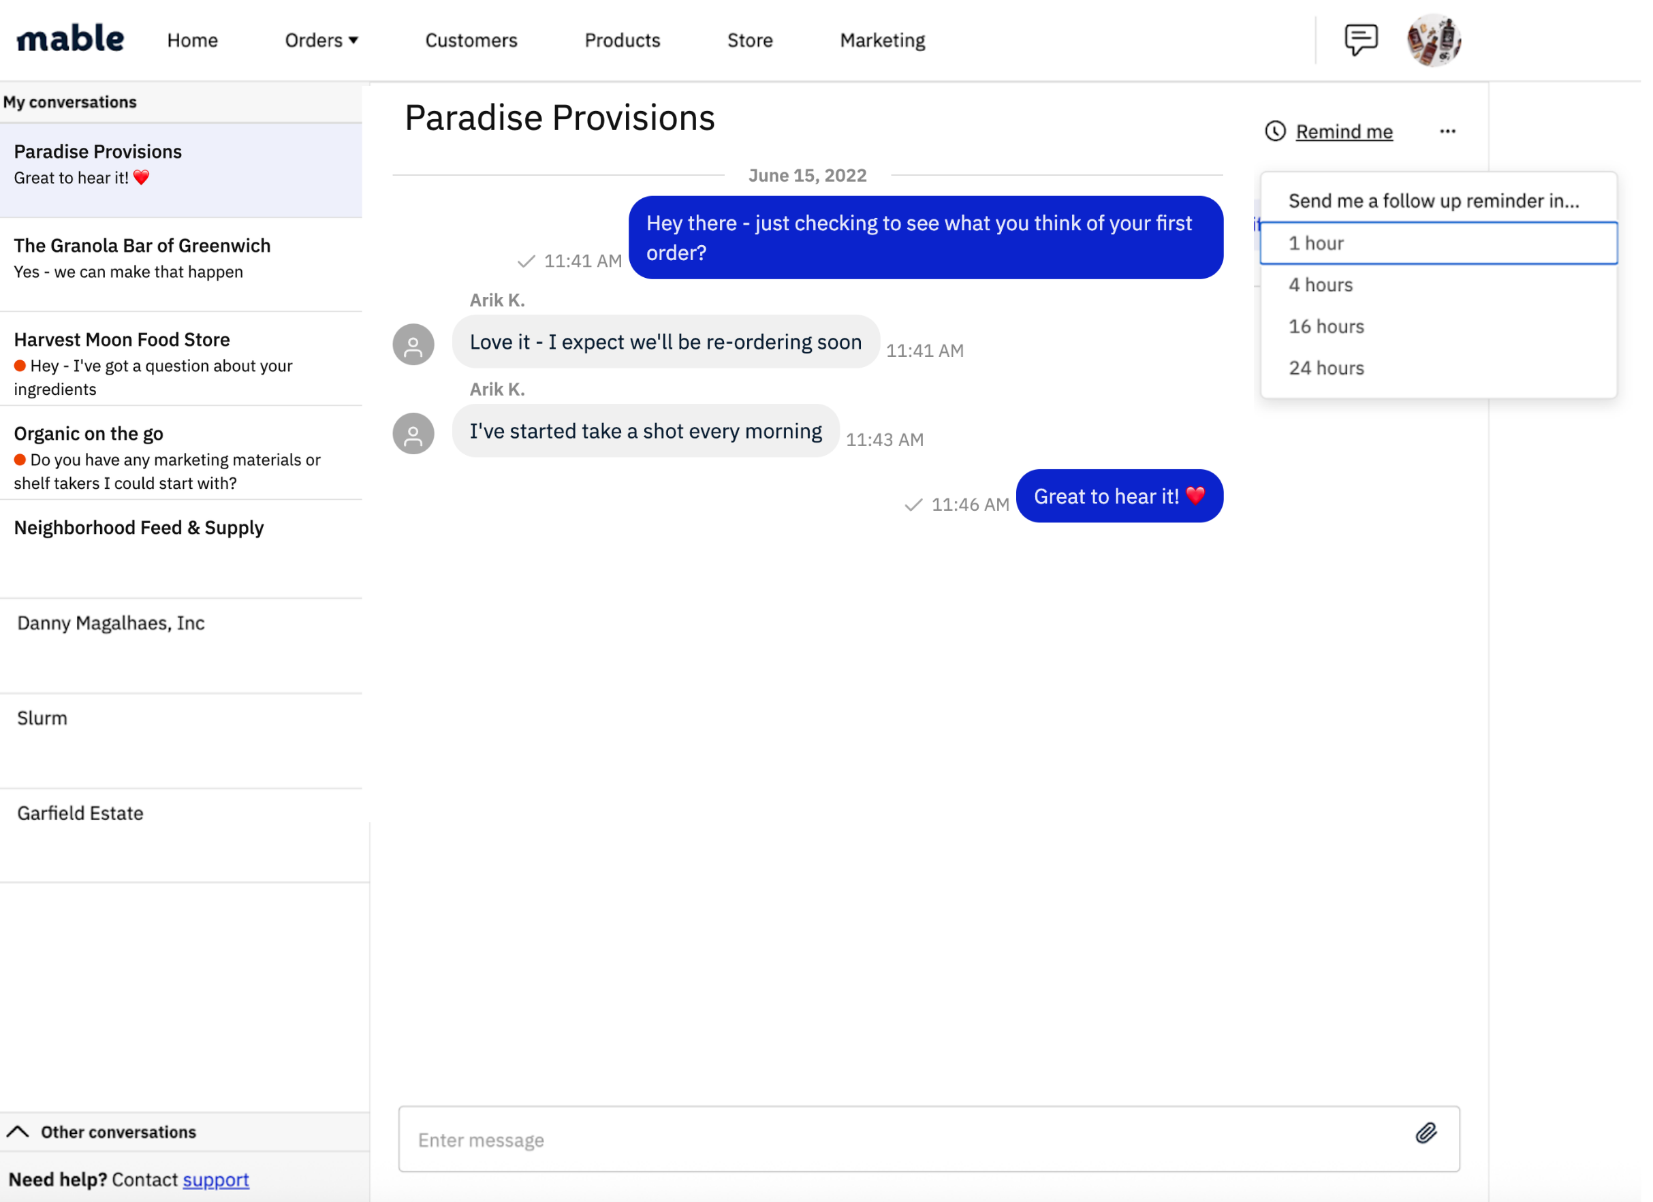The image size is (1653, 1202).
Task: Open the three-dot more options menu
Action: (x=1447, y=131)
